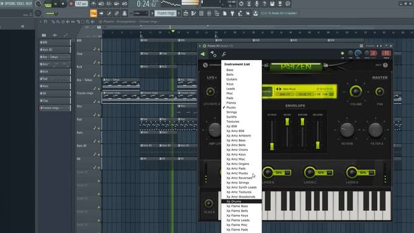Viewport: 414px width, 233px height.
Task: Click the play button in the transport bar
Action: 56,4
